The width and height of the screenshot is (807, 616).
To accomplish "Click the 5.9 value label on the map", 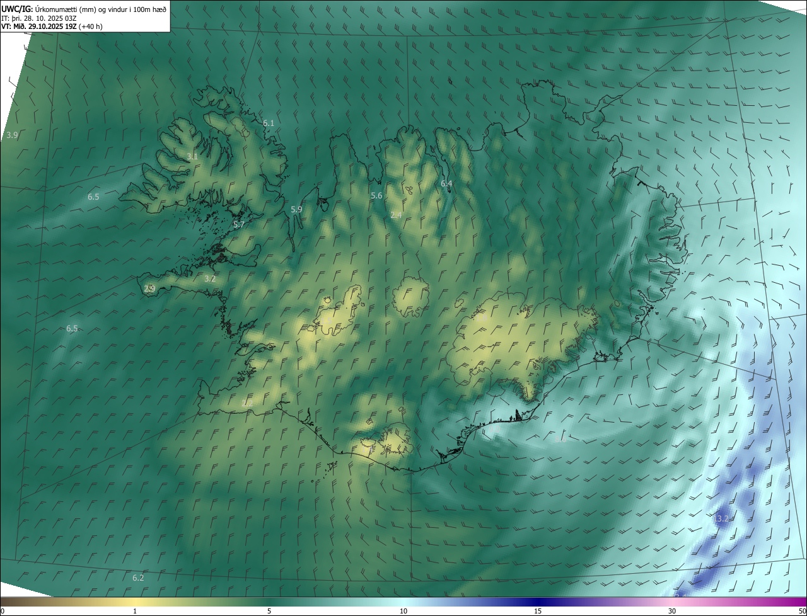I will [296, 210].
